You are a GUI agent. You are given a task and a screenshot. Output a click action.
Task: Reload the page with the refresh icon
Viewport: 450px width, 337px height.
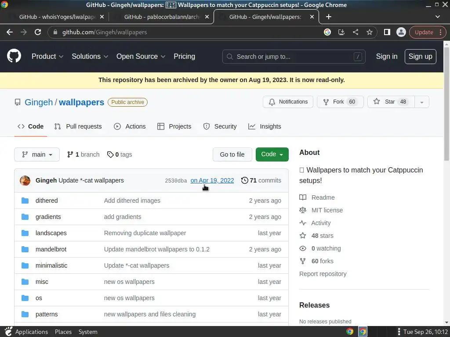click(38, 32)
